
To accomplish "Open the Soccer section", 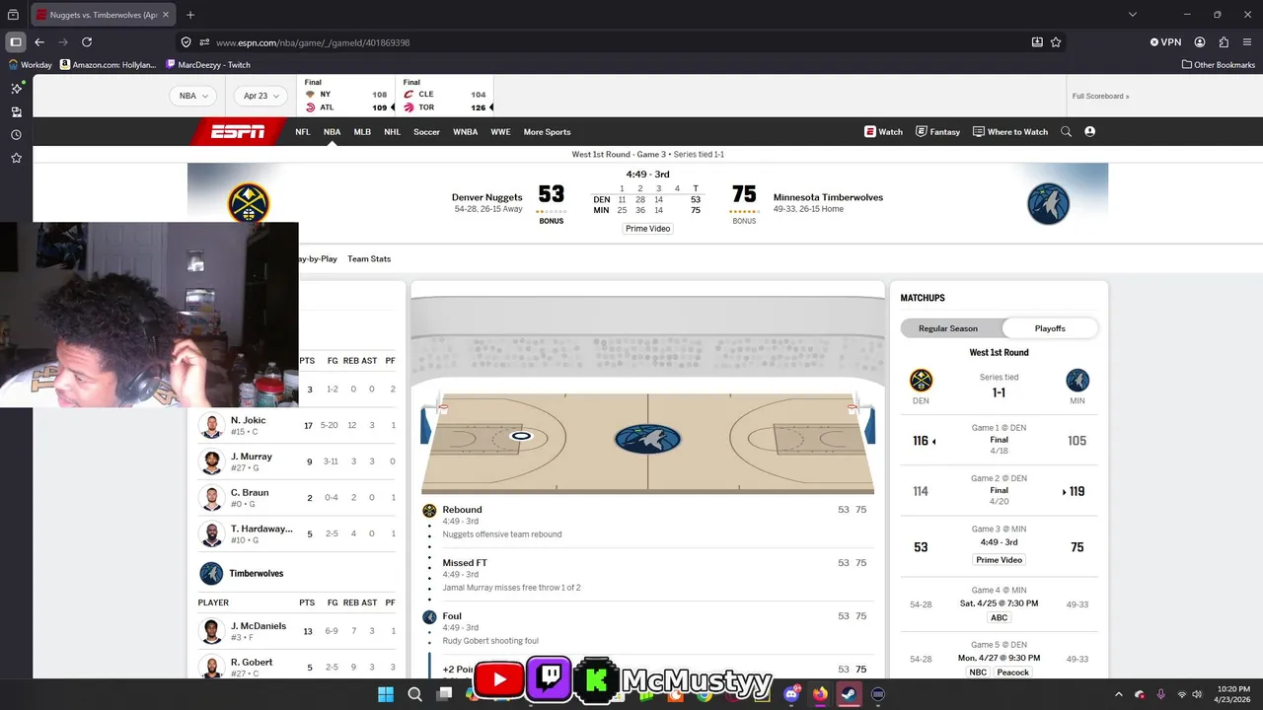I will (x=427, y=131).
